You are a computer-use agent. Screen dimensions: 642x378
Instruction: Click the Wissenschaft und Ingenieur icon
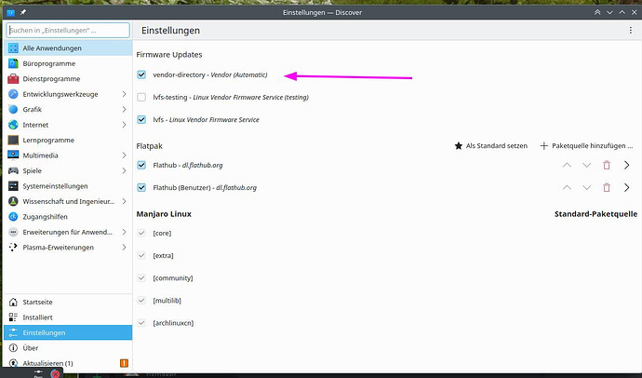pos(13,201)
